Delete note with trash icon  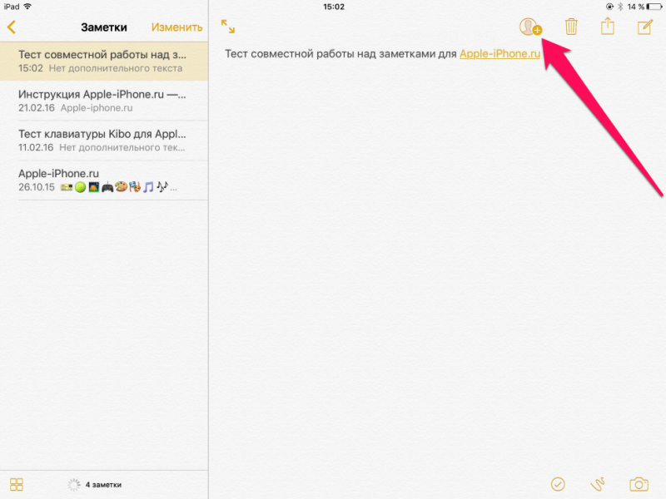pyautogui.click(x=571, y=27)
